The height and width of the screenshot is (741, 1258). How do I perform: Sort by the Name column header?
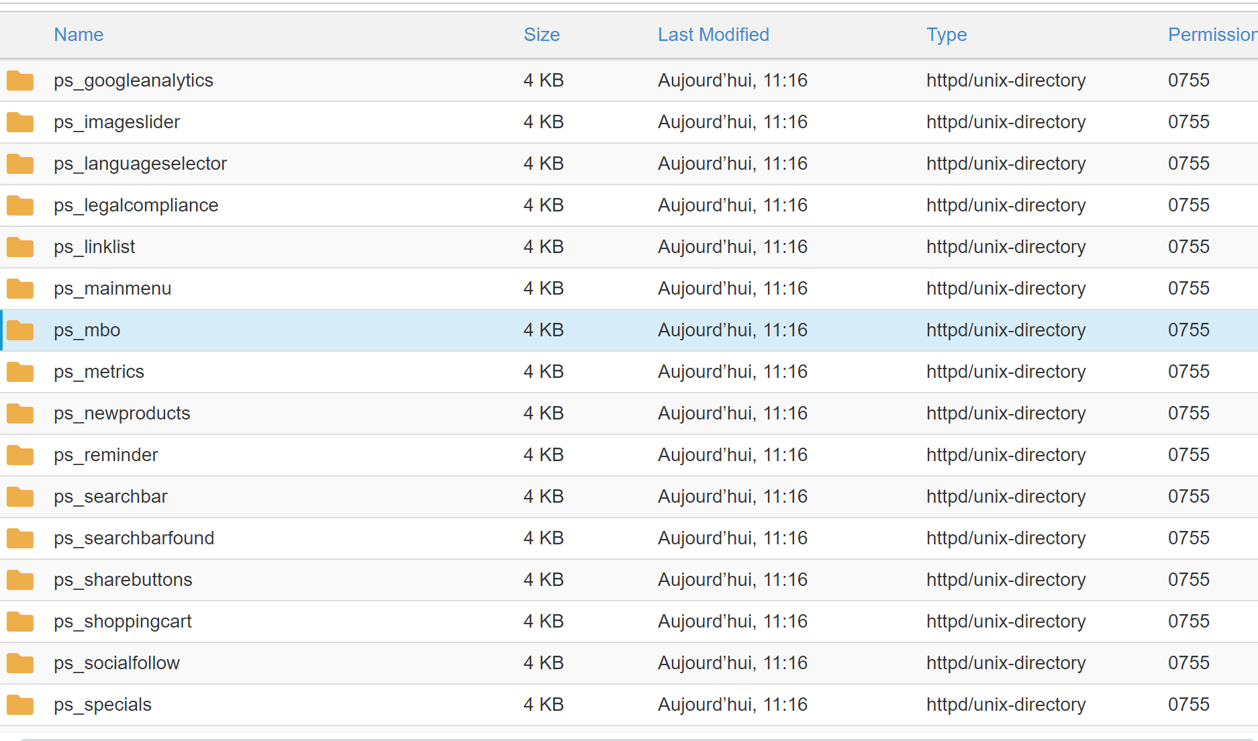79,35
